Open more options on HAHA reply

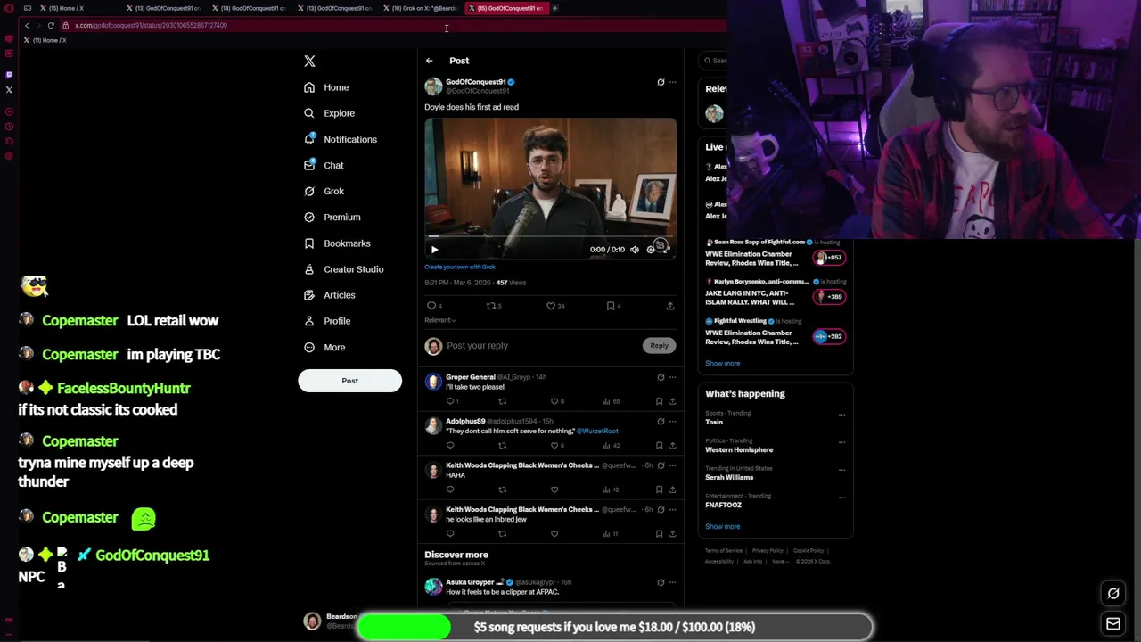pyautogui.click(x=672, y=465)
